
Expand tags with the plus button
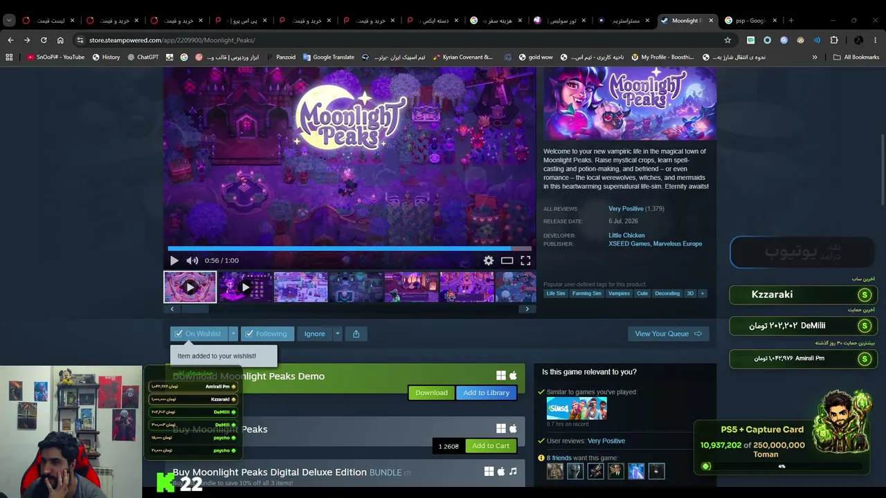tap(703, 293)
